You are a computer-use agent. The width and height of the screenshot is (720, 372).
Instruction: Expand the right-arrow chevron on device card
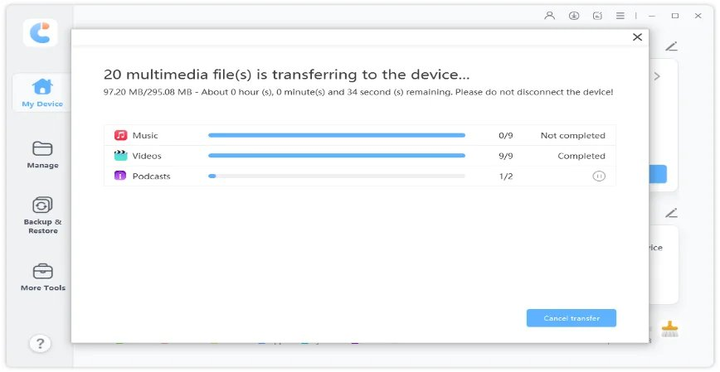[657, 76]
